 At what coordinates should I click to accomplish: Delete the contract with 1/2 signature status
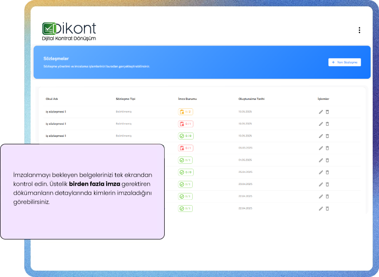(x=327, y=112)
